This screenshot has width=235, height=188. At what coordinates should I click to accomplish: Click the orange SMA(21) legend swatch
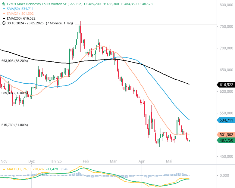pos(4,14)
